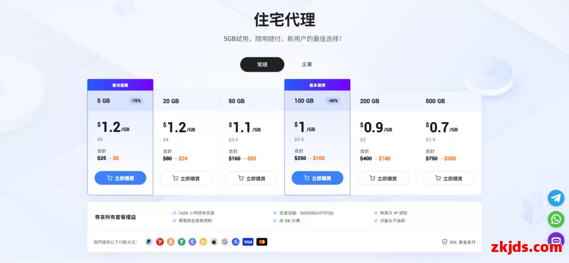Screen dimensions: 569x263
Task: Click the SSL 安全支付 text
Action: pyautogui.click(x=463, y=242)
